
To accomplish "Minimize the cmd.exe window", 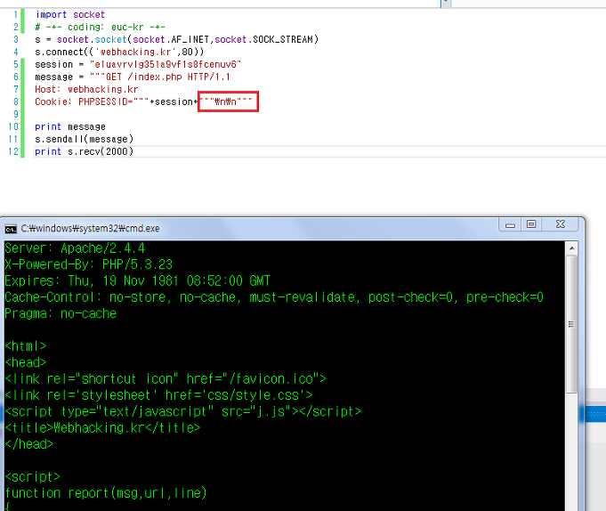I will tap(510, 224).
